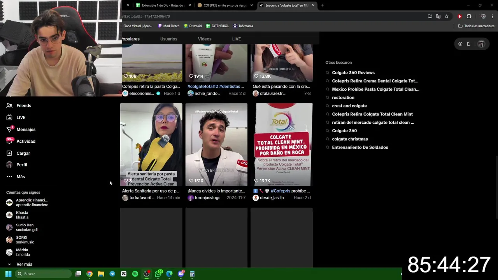Click #Cofepris hashtag in caption
Viewport: 498px width, 280px height.
point(281,191)
